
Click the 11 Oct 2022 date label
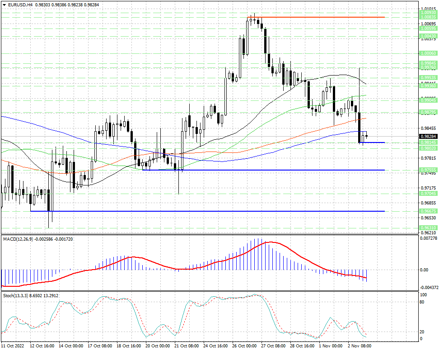point(13,346)
